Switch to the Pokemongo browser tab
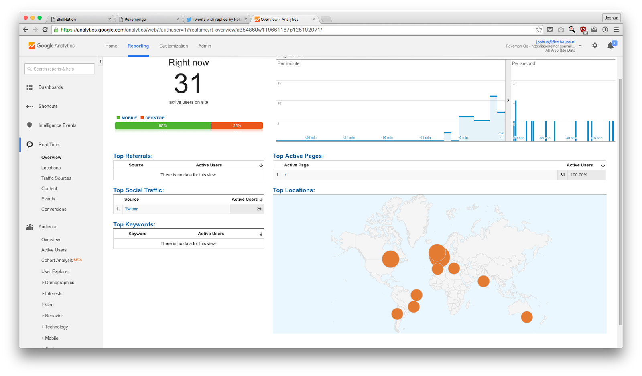 click(148, 19)
